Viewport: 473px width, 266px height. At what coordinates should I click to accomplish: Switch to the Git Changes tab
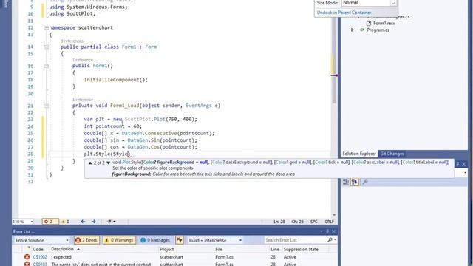click(392, 154)
